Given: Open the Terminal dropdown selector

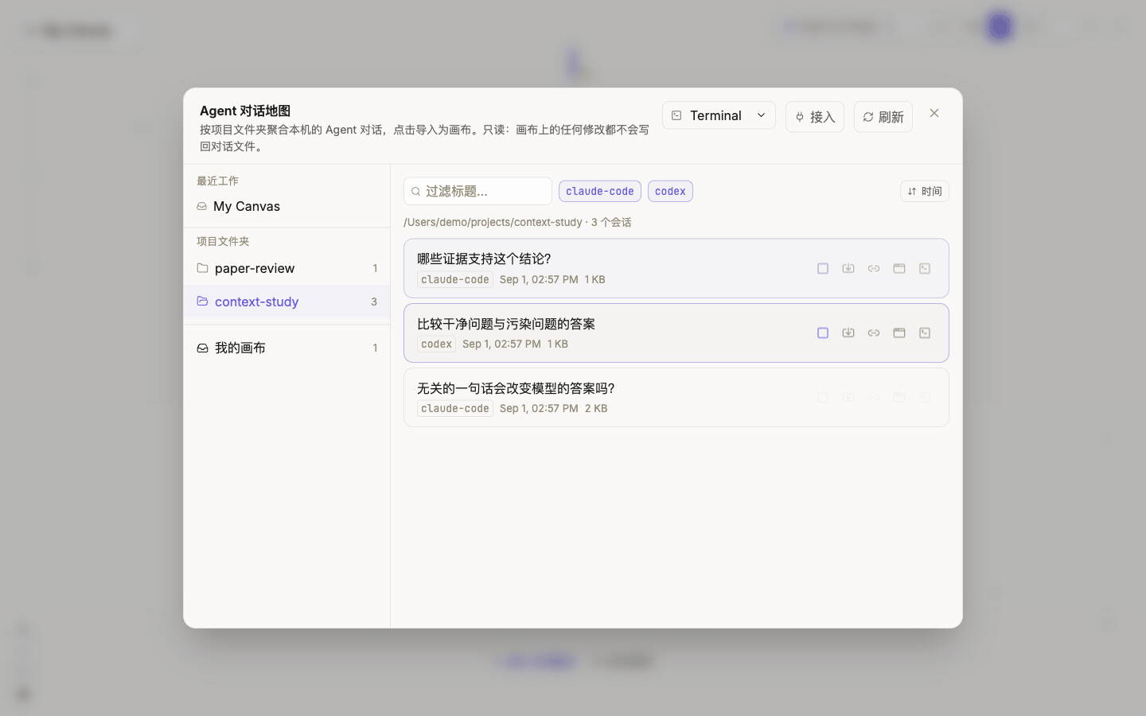Looking at the screenshot, I should pos(719,115).
